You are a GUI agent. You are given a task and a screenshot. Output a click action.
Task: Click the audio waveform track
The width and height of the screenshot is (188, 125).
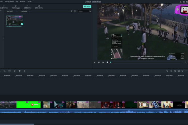[x=94, y=111]
